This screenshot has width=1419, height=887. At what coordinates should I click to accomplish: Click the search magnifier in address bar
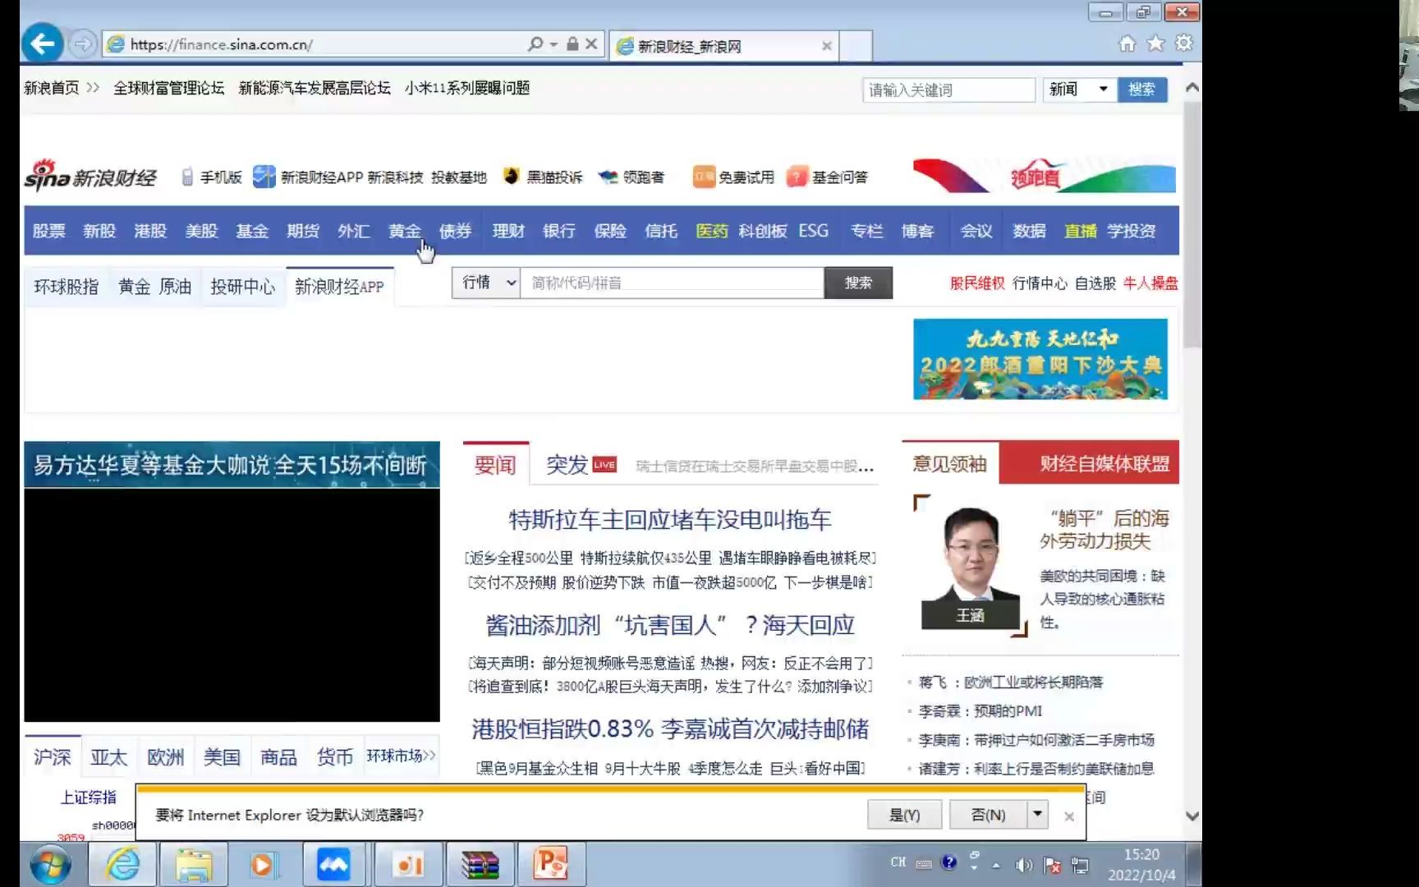tap(535, 44)
